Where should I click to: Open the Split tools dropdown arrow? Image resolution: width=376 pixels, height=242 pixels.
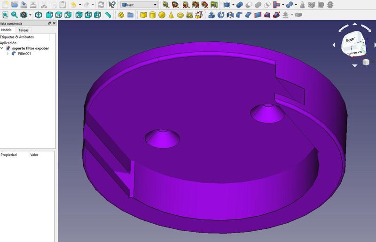coord(296,5)
